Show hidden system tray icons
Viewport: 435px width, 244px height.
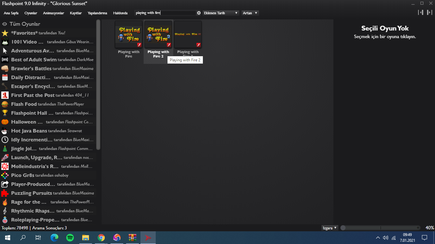(x=378, y=238)
